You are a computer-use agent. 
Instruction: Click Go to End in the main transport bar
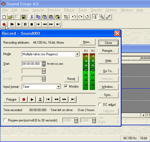[x=58, y=24]
